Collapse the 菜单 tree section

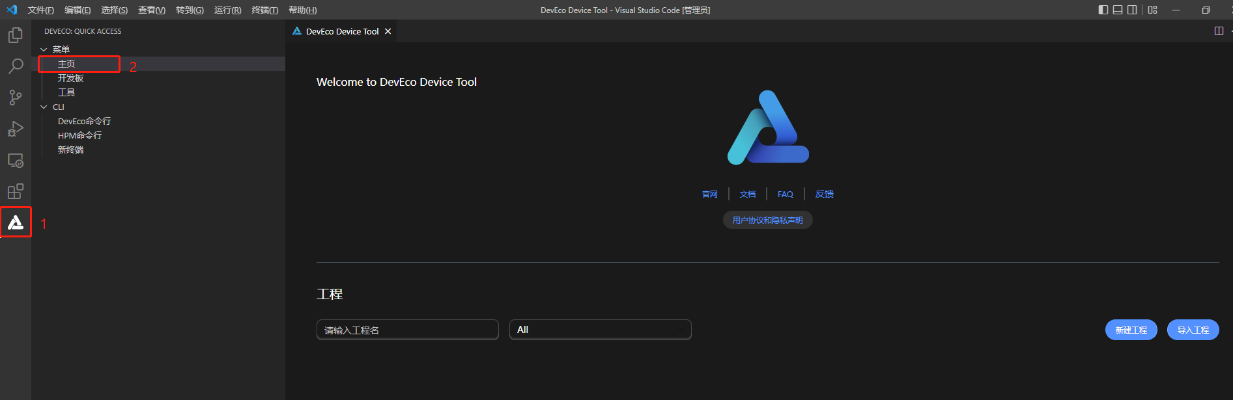44,49
